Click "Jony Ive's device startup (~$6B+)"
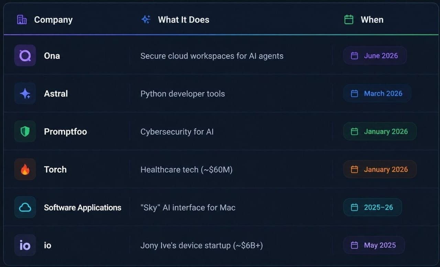The height and width of the screenshot is (267, 440). (202, 245)
